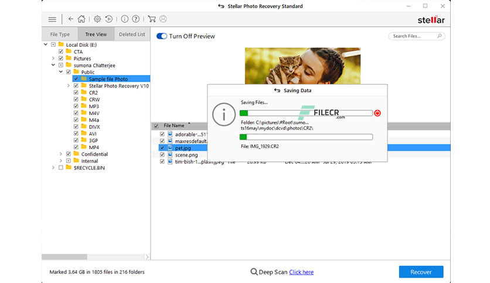Toggle the Turn Off Preview switch
The height and width of the screenshot is (283, 490).
(x=162, y=36)
